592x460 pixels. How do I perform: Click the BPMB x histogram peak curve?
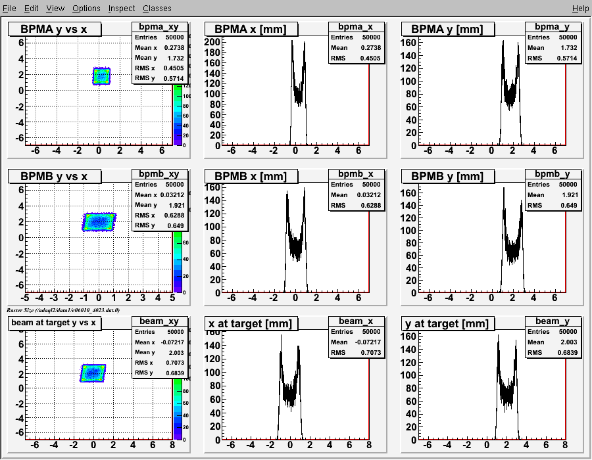[296, 241]
